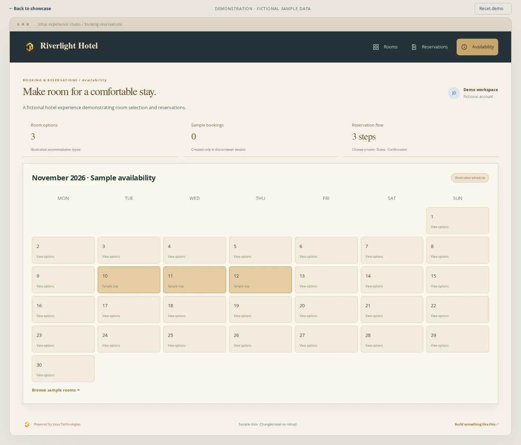
Task: Open day 27 view options
Action: pos(326,339)
